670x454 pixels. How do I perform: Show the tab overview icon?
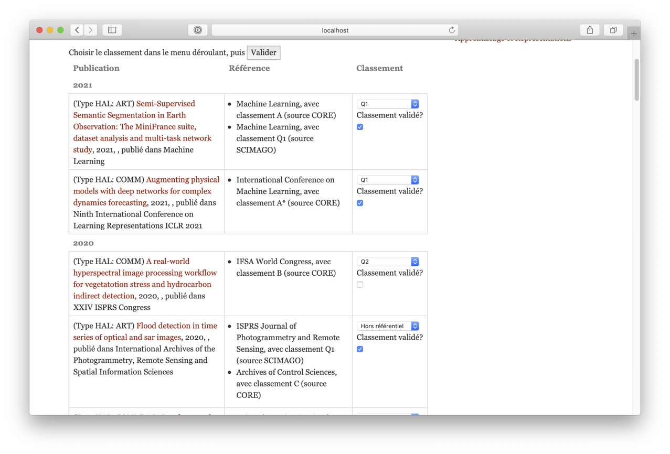tap(613, 30)
